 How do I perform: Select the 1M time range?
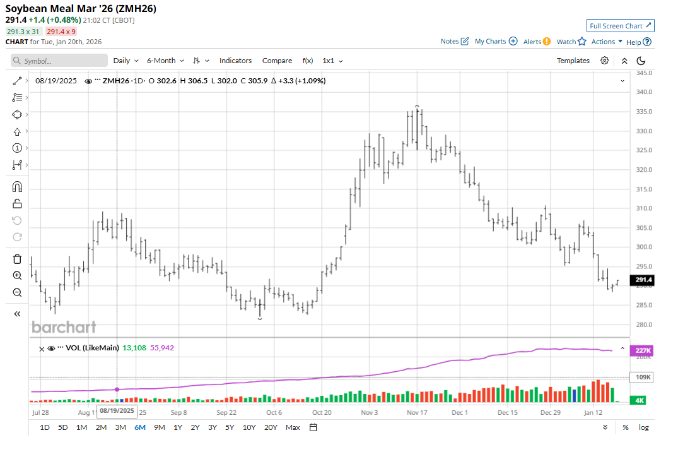(81, 428)
